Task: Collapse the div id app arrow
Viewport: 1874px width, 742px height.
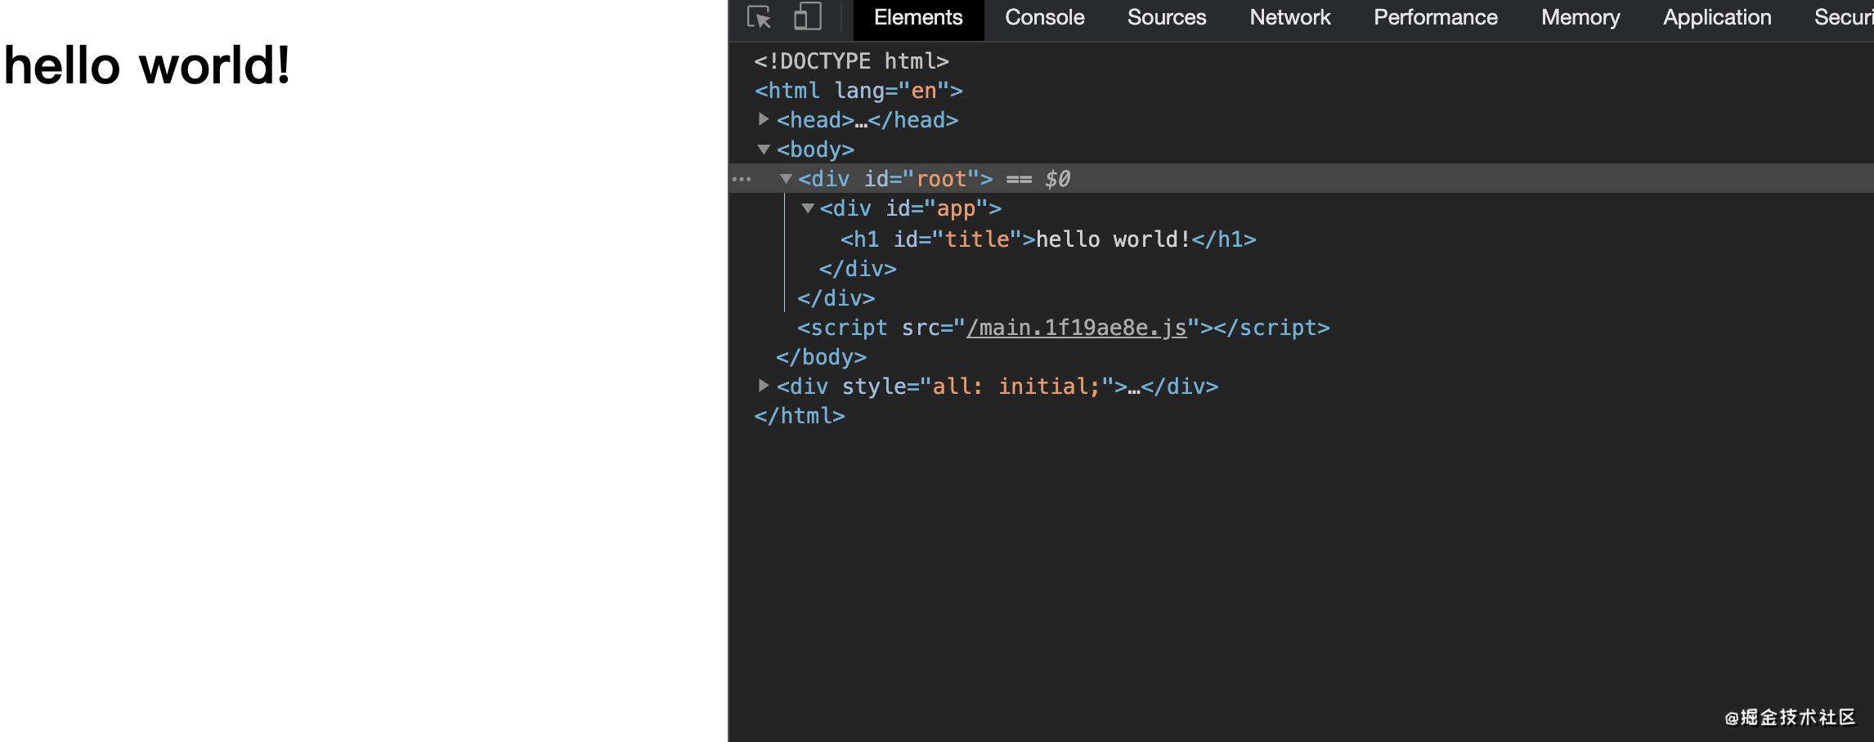Action: (x=808, y=208)
